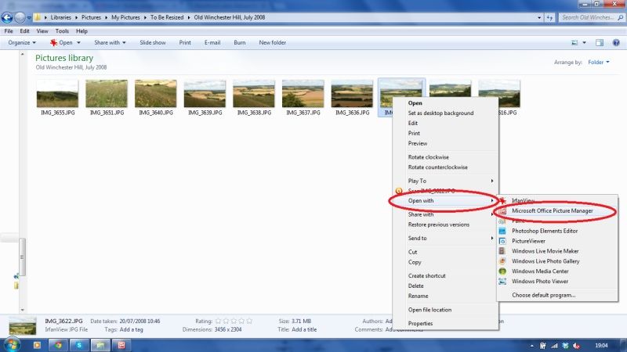Screen dimensions: 627x352
Task: Open the Edit menu in menu bar
Action: point(24,31)
